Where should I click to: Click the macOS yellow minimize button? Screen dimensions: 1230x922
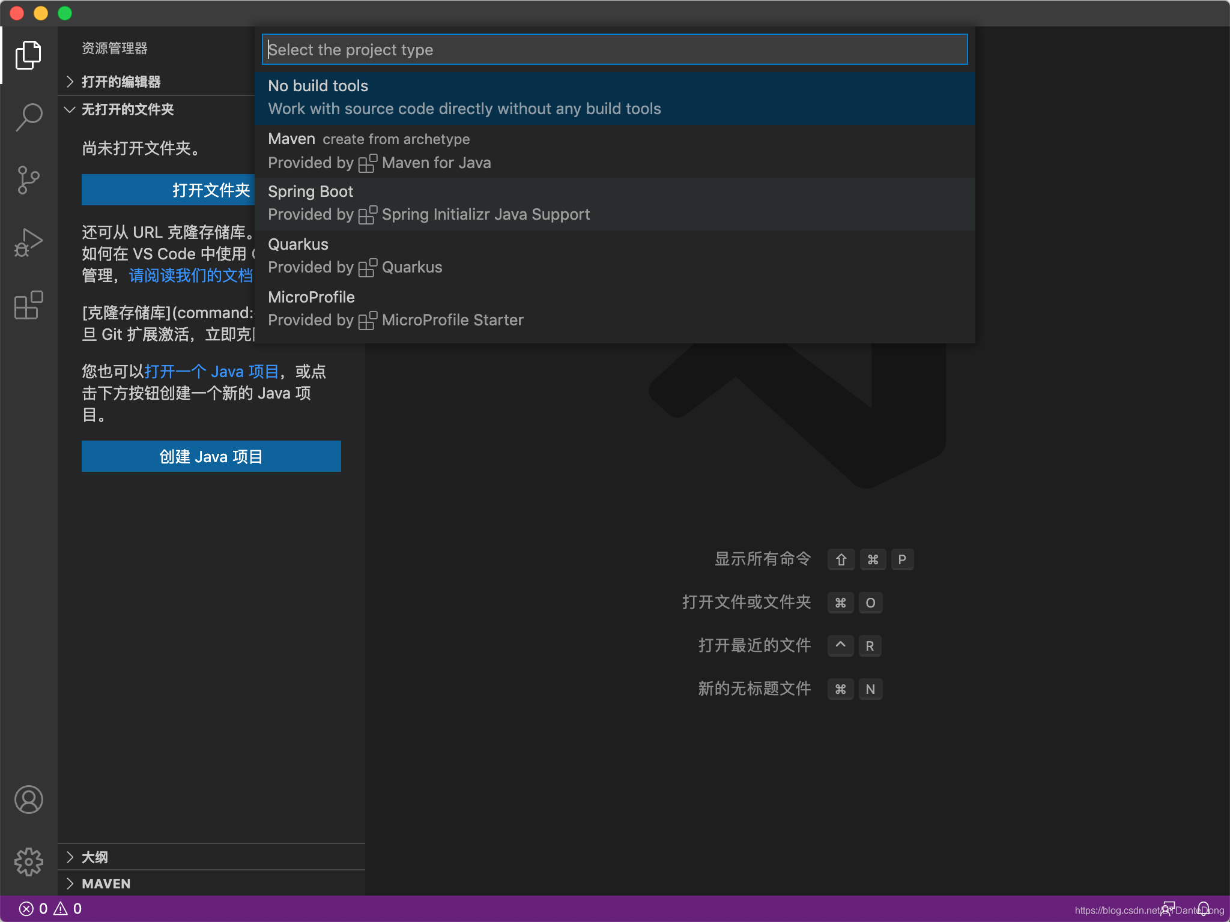click(41, 13)
